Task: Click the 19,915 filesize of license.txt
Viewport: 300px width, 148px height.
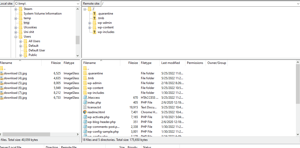Action: coord(133,107)
